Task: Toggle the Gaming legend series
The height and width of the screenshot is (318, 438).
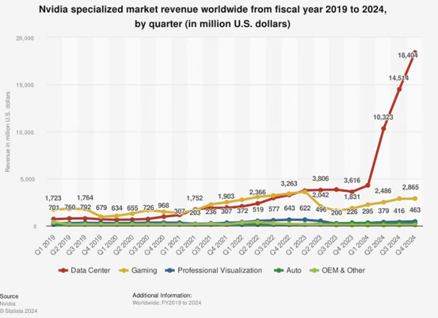Action: click(138, 270)
